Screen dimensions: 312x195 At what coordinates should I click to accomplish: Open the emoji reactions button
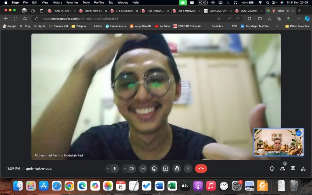tap(154, 168)
